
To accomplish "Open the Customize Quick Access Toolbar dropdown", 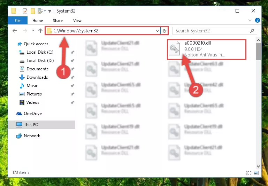I will coord(49,11).
